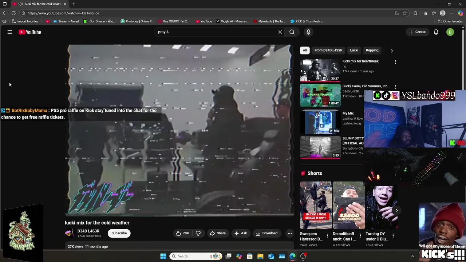Favorite this page with star icon

point(405,13)
